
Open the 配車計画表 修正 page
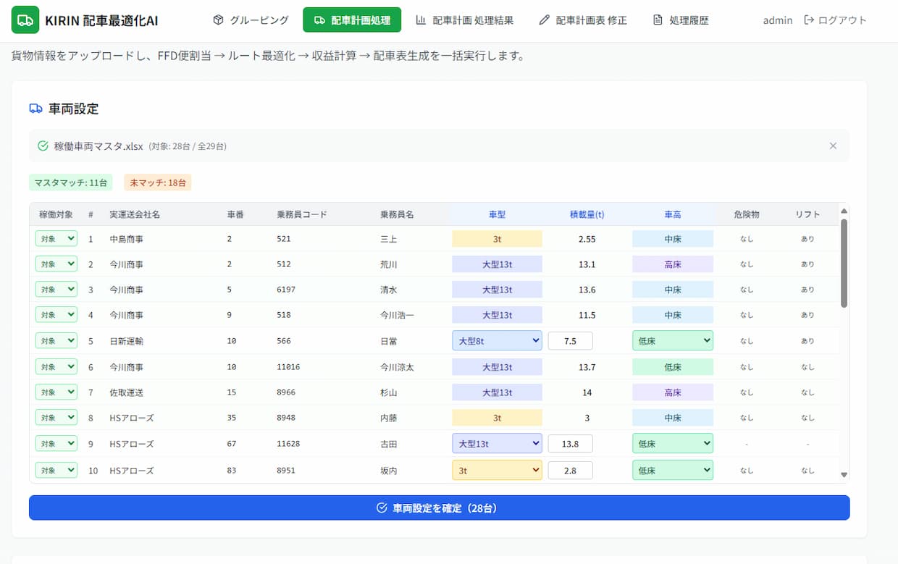pyautogui.click(x=583, y=20)
